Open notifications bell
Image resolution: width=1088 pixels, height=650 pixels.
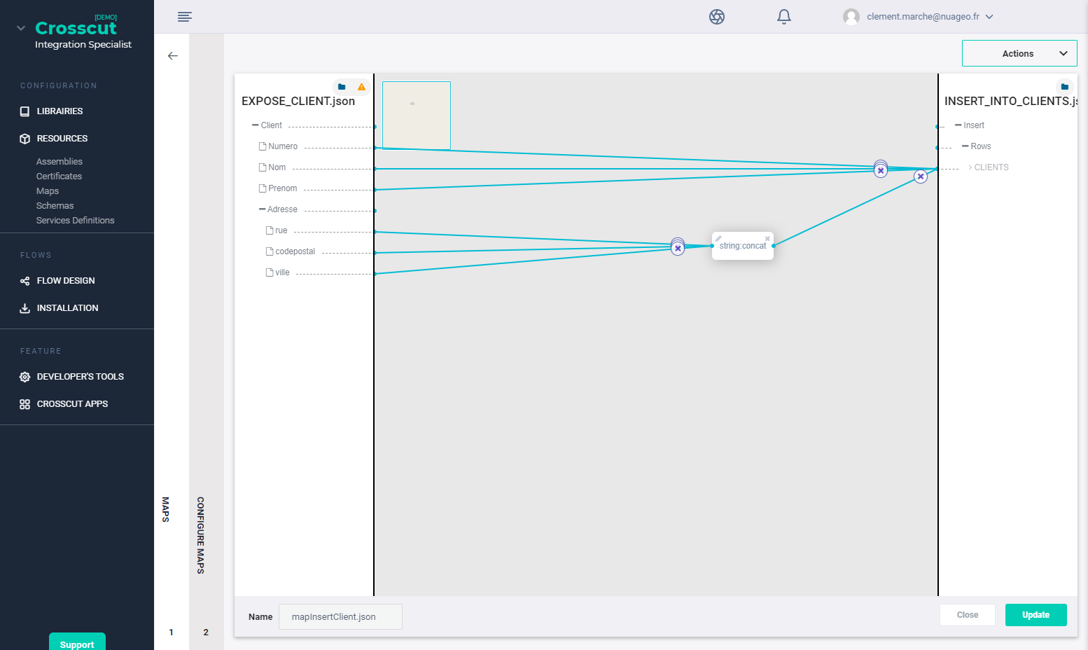[784, 17]
